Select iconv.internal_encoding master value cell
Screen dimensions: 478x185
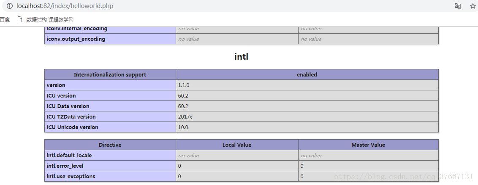[368, 30]
